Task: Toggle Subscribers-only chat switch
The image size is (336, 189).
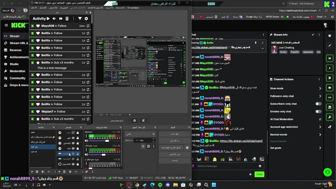Action: [x=318, y=104]
